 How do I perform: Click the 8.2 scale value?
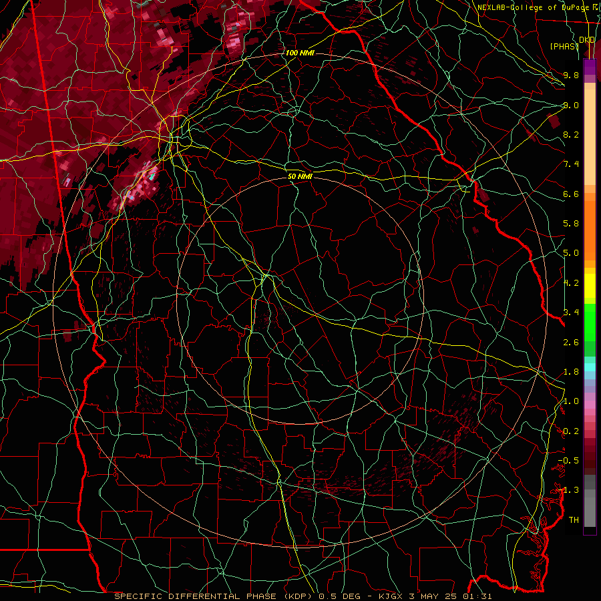(571, 134)
